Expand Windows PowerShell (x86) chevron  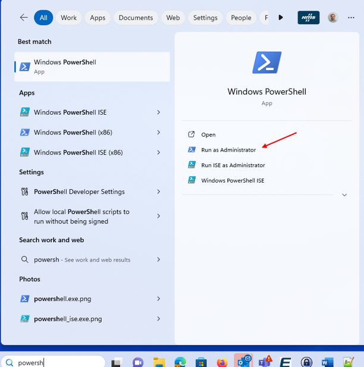tap(158, 133)
